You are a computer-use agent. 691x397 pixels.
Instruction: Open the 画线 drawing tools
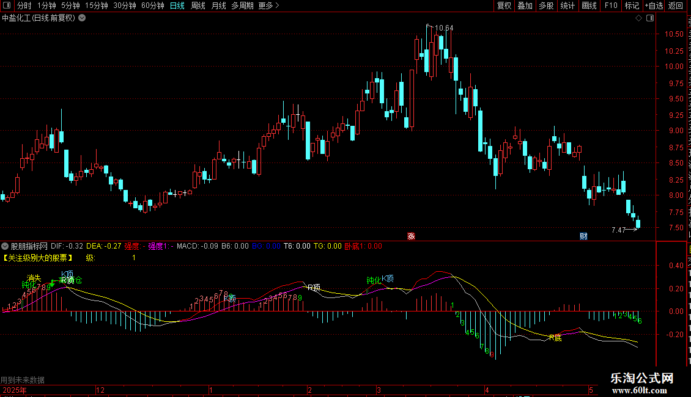[x=589, y=5]
